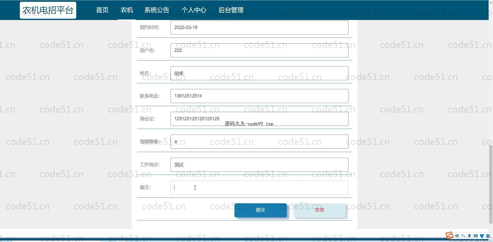493x242 pixels.
Task: Click the 用户名 label text
Action: (147, 51)
